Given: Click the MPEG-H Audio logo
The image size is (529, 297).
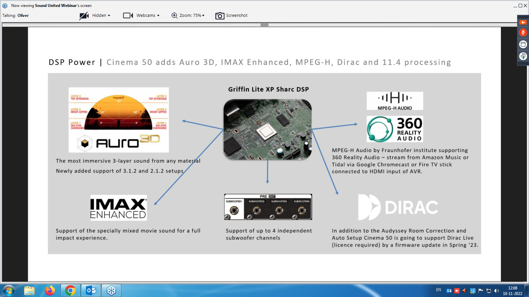Looking at the screenshot, I should (395, 101).
